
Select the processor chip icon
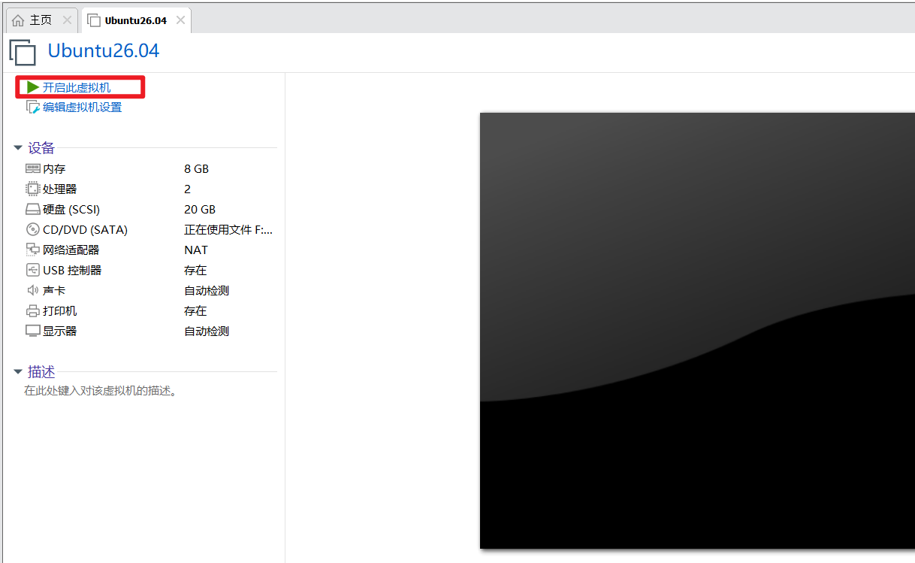point(32,189)
